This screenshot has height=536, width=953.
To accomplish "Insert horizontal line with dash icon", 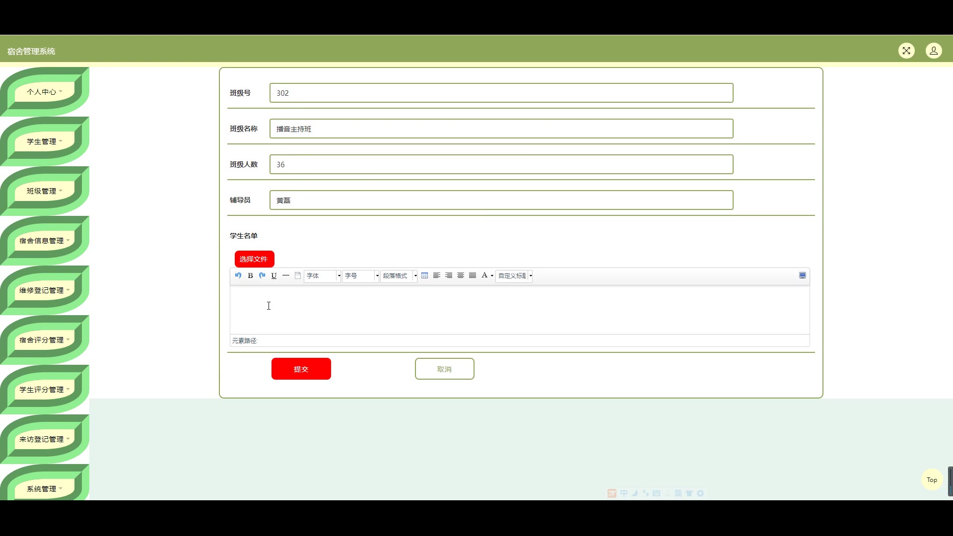I will [286, 275].
